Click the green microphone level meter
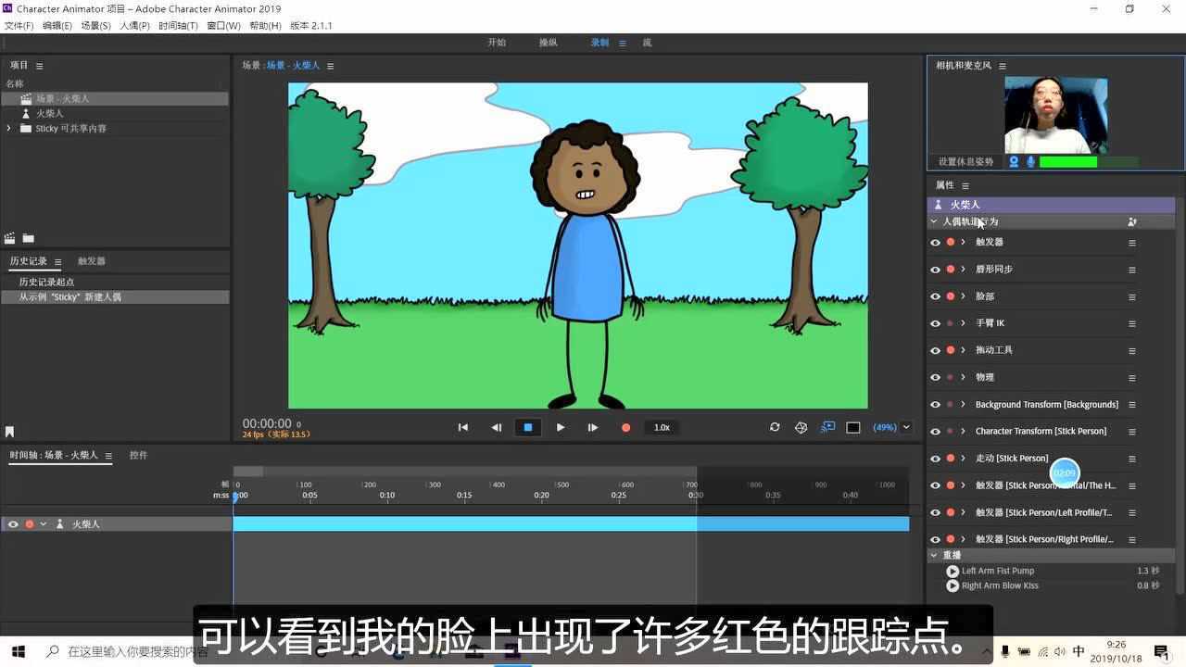Image resolution: width=1186 pixels, height=667 pixels. tap(1070, 161)
